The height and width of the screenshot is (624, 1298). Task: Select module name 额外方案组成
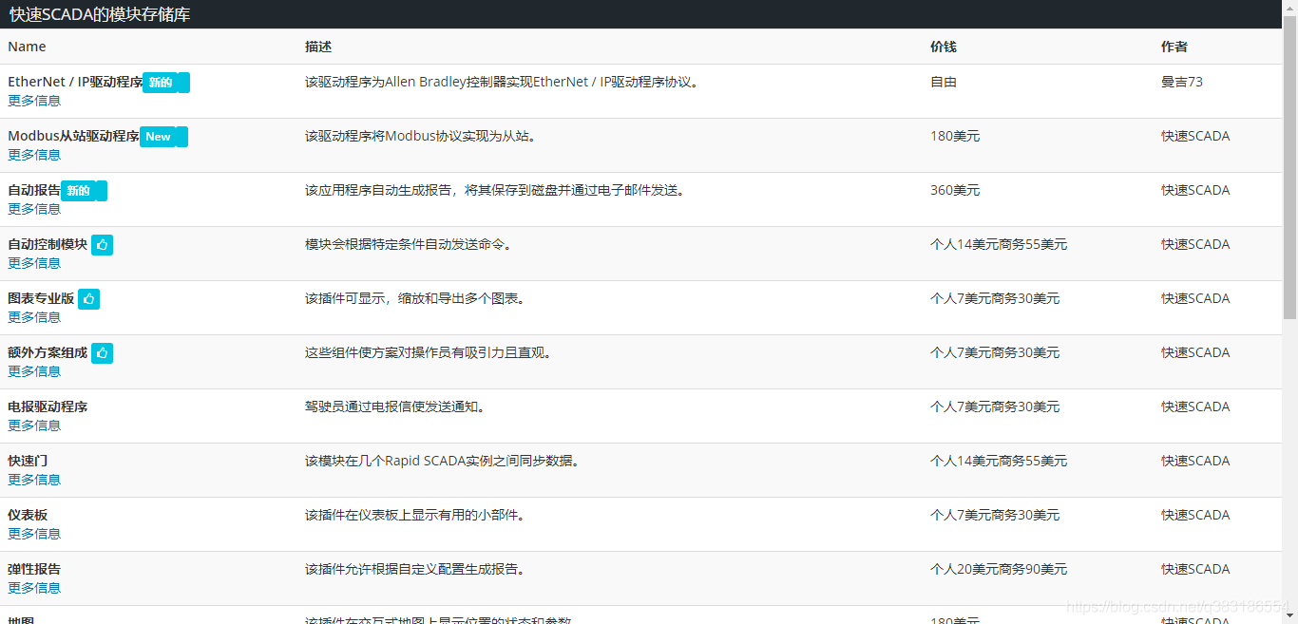click(x=48, y=352)
